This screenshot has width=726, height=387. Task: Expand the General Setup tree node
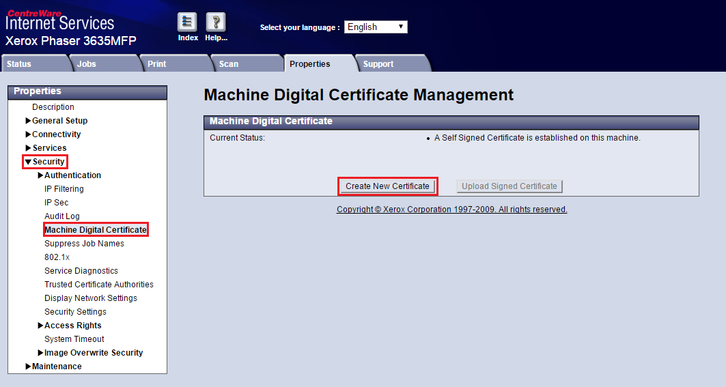coord(29,121)
